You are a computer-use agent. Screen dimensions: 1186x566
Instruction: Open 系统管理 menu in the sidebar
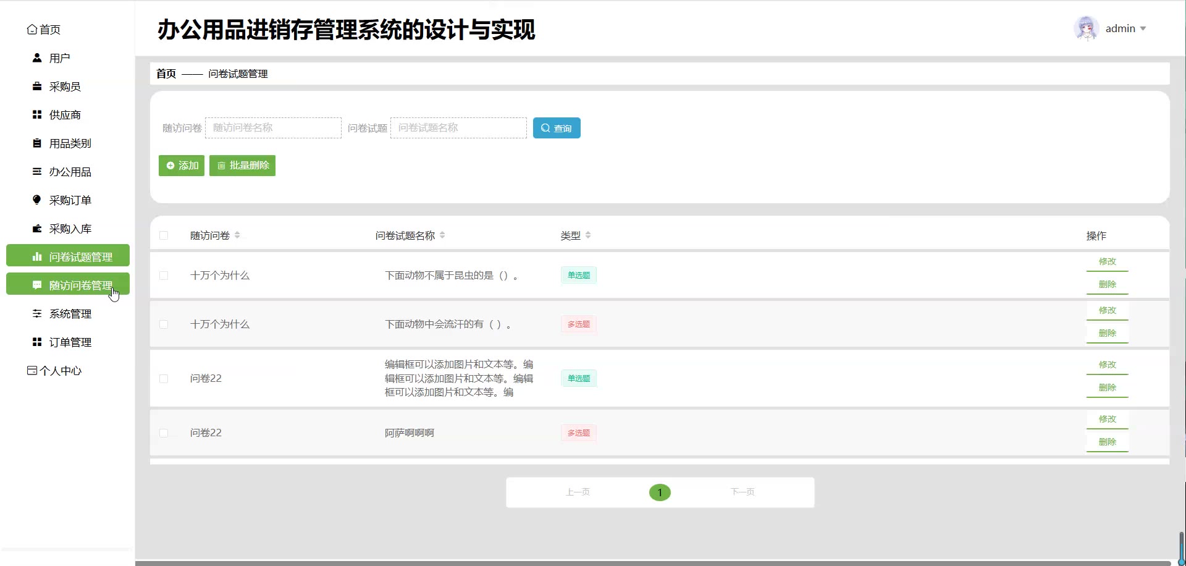(70, 314)
